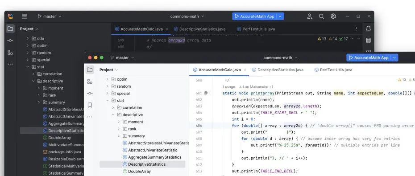Open commons-math project menu in light window

pos(280,57)
